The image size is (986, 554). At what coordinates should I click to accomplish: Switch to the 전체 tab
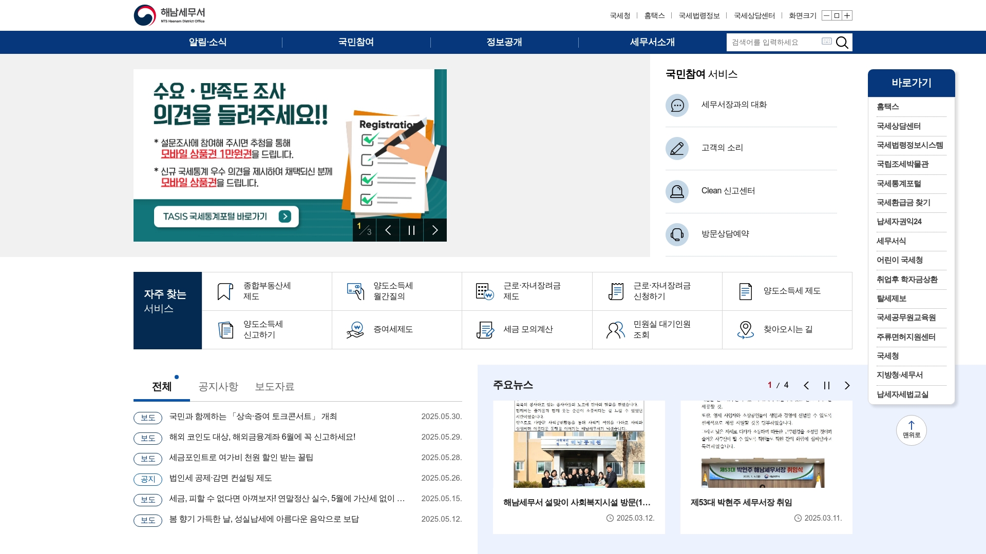click(161, 387)
